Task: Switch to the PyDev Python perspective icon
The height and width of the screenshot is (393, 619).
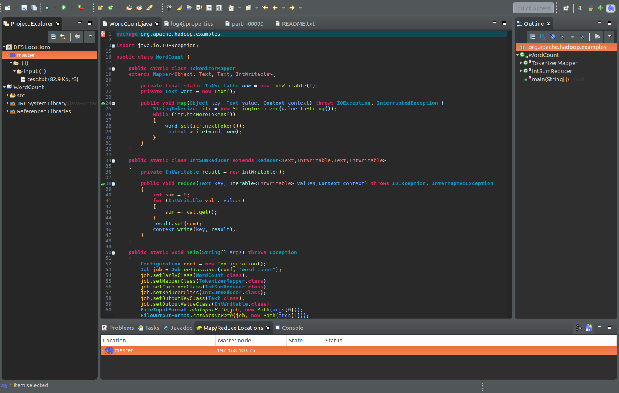Action: (x=591, y=8)
